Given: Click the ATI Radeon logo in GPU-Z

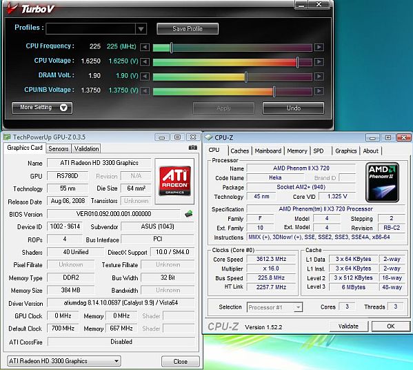Looking at the screenshot, I should 174,181.
